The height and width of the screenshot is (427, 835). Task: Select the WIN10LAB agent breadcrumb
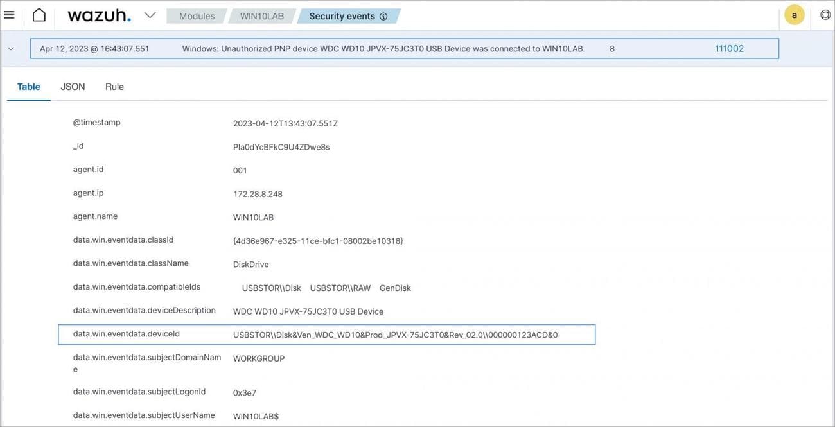point(261,16)
